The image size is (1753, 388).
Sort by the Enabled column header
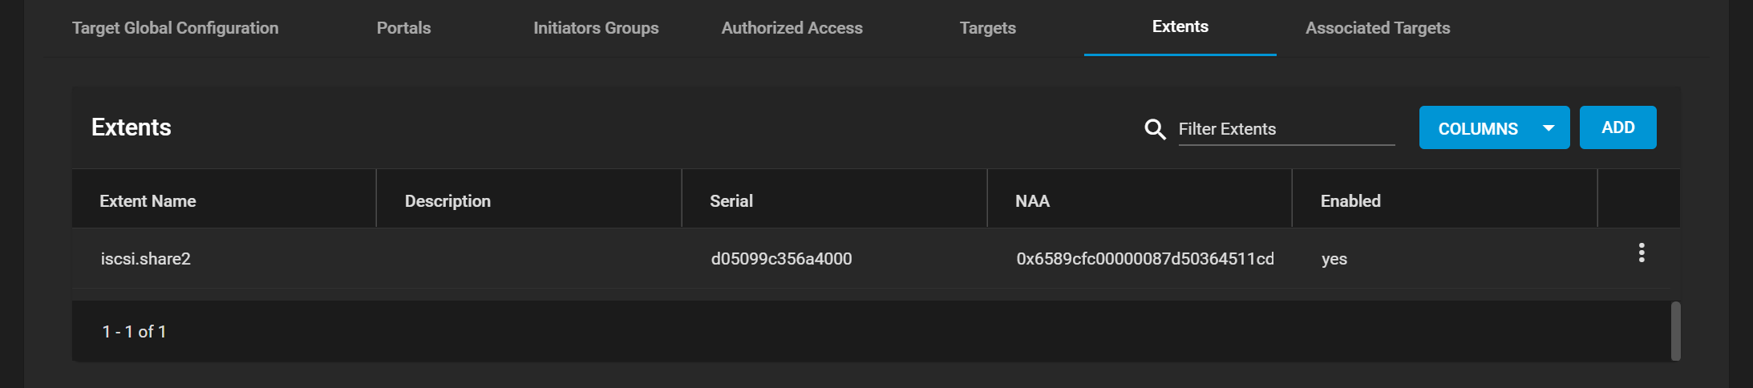click(x=1350, y=201)
